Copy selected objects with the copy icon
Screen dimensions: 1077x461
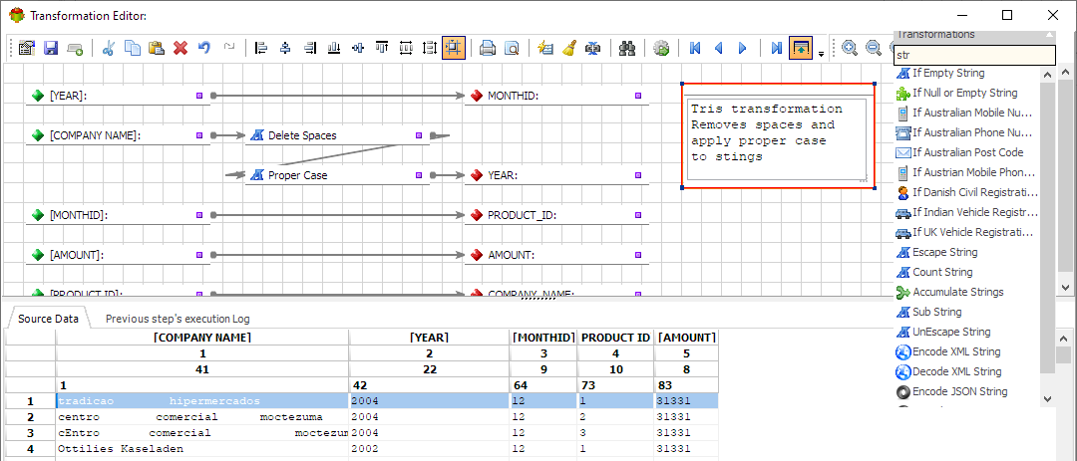point(132,48)
